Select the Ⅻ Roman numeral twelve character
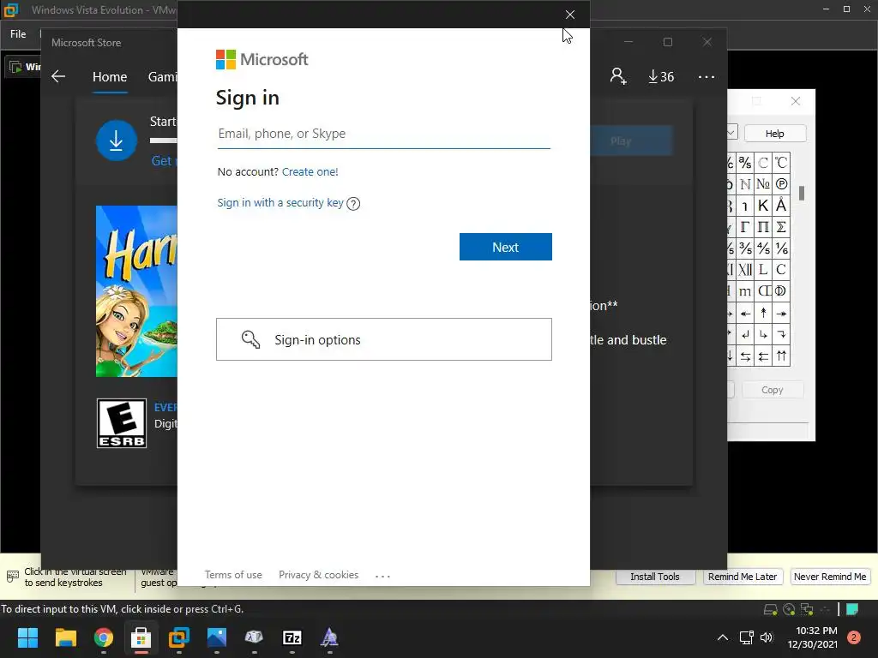 (745, 270)
